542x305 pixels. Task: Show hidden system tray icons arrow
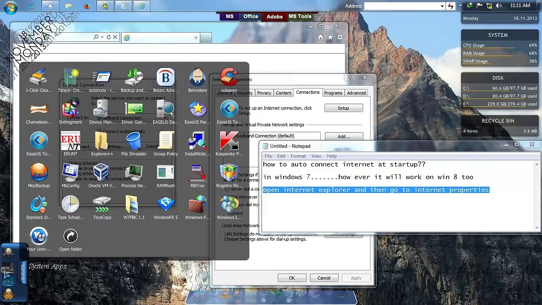(461, 6)
